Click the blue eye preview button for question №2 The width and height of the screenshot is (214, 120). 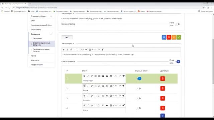[164, 37]
